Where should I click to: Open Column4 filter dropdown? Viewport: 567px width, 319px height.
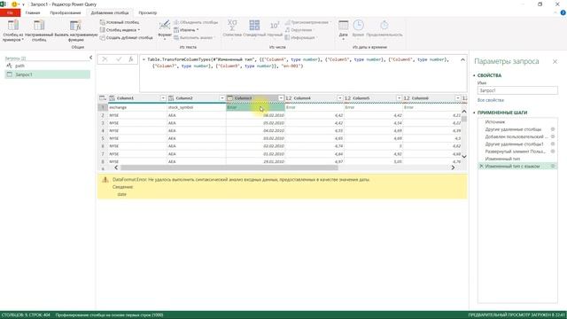[x=340, y=98]
